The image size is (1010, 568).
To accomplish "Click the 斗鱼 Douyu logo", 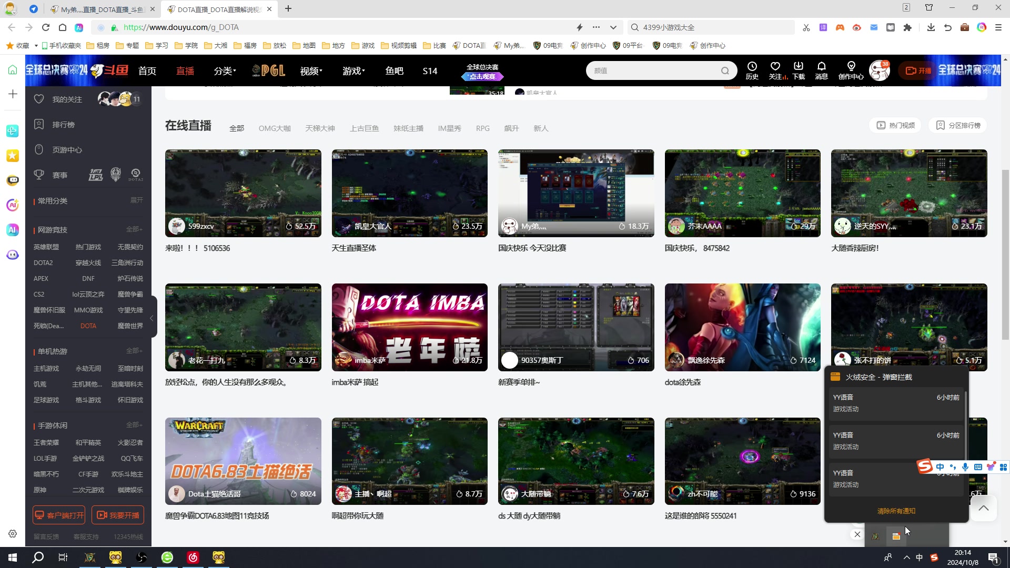I will pos(109,70).
